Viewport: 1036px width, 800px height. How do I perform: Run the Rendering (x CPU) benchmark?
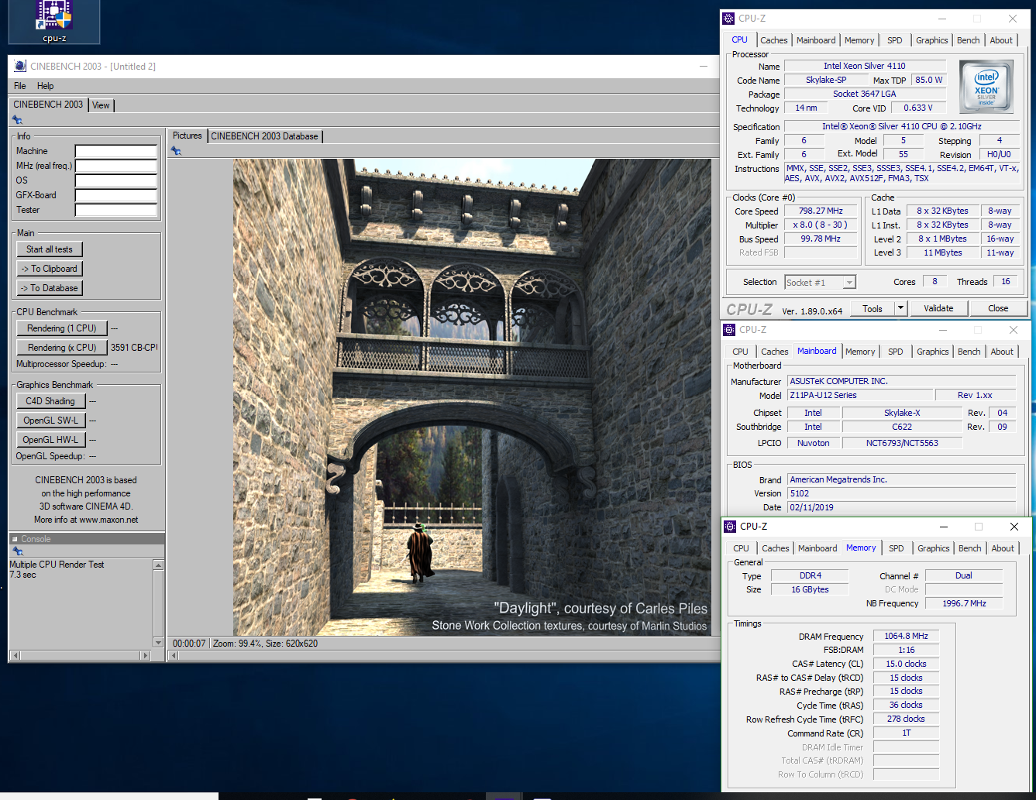[62, 348]
